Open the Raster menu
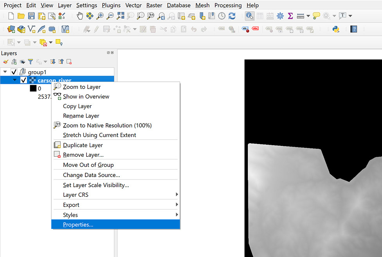The height and width of the screenshot is (257, 382). (154, 5)
